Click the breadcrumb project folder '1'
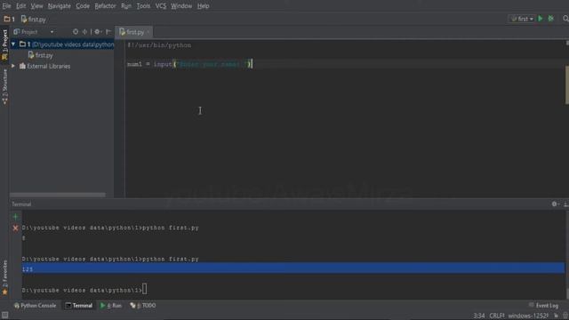Viewport: 569px width, 320px height. (10, 19)
